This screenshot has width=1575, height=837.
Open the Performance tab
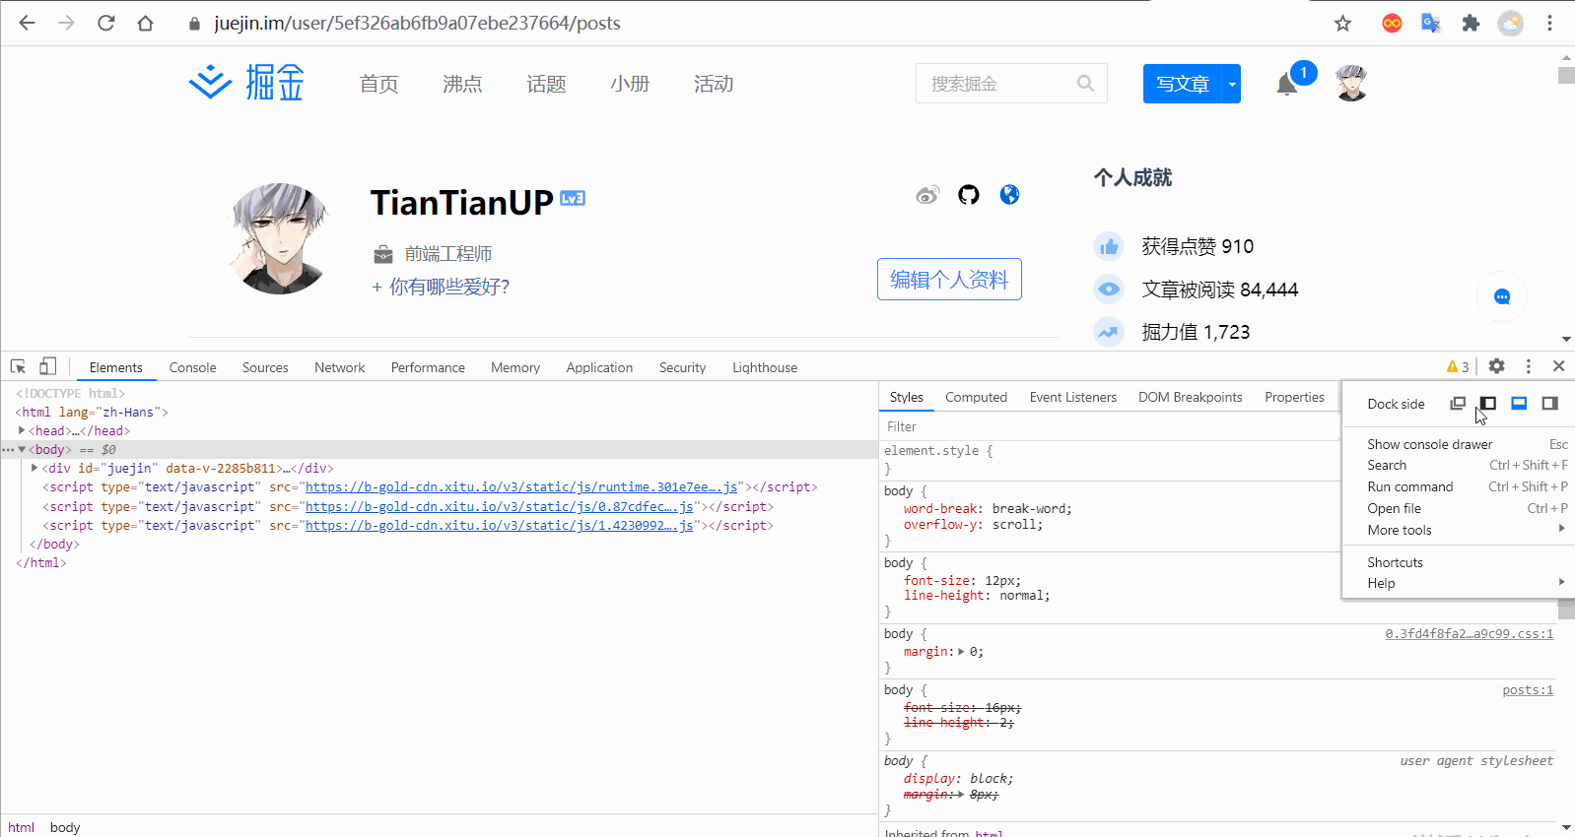tap(428, 367)
